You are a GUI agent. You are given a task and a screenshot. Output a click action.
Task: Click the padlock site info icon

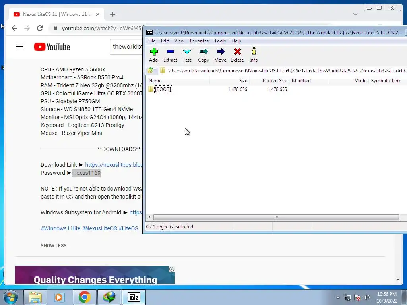tap(55, 28)
